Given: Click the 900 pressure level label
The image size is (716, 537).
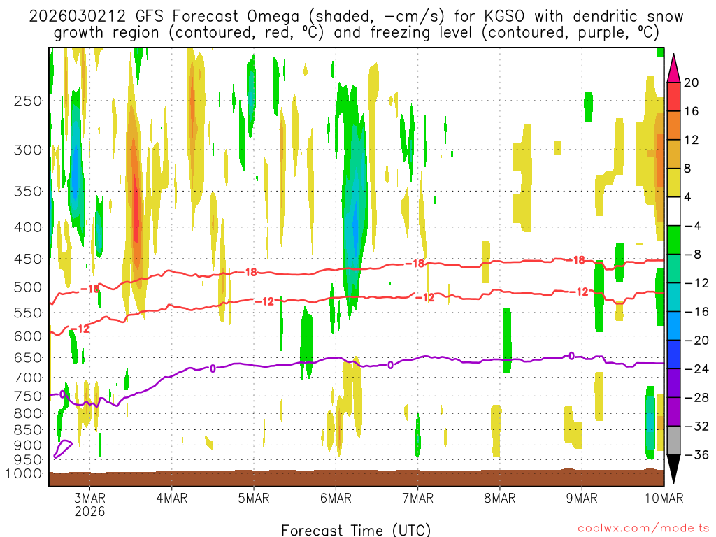Looking at the screenshot, I should pos(28,445).
